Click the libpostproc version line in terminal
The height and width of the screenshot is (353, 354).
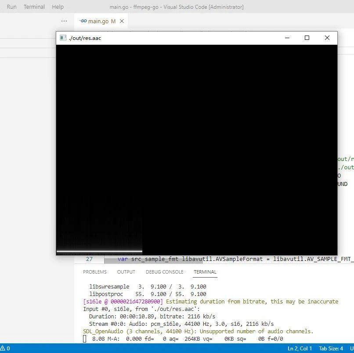coord(148,294)
